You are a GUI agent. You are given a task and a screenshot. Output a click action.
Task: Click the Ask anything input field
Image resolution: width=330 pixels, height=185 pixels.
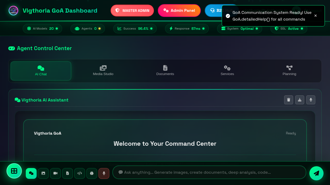pos(209,172)
